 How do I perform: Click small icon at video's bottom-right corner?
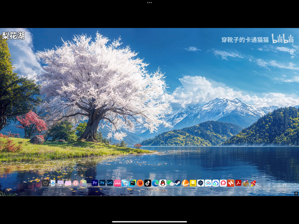pos(297,193)
